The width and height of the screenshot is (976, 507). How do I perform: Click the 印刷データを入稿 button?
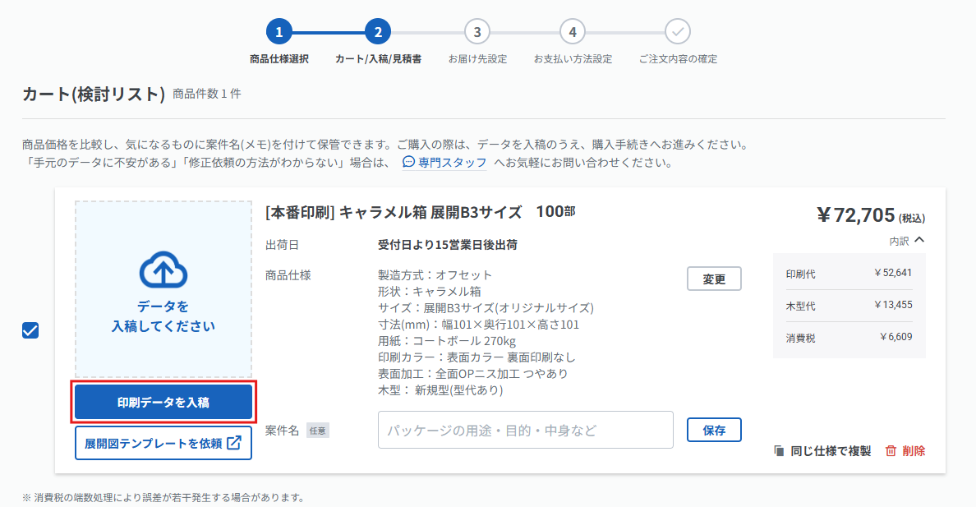coord(163,403)
